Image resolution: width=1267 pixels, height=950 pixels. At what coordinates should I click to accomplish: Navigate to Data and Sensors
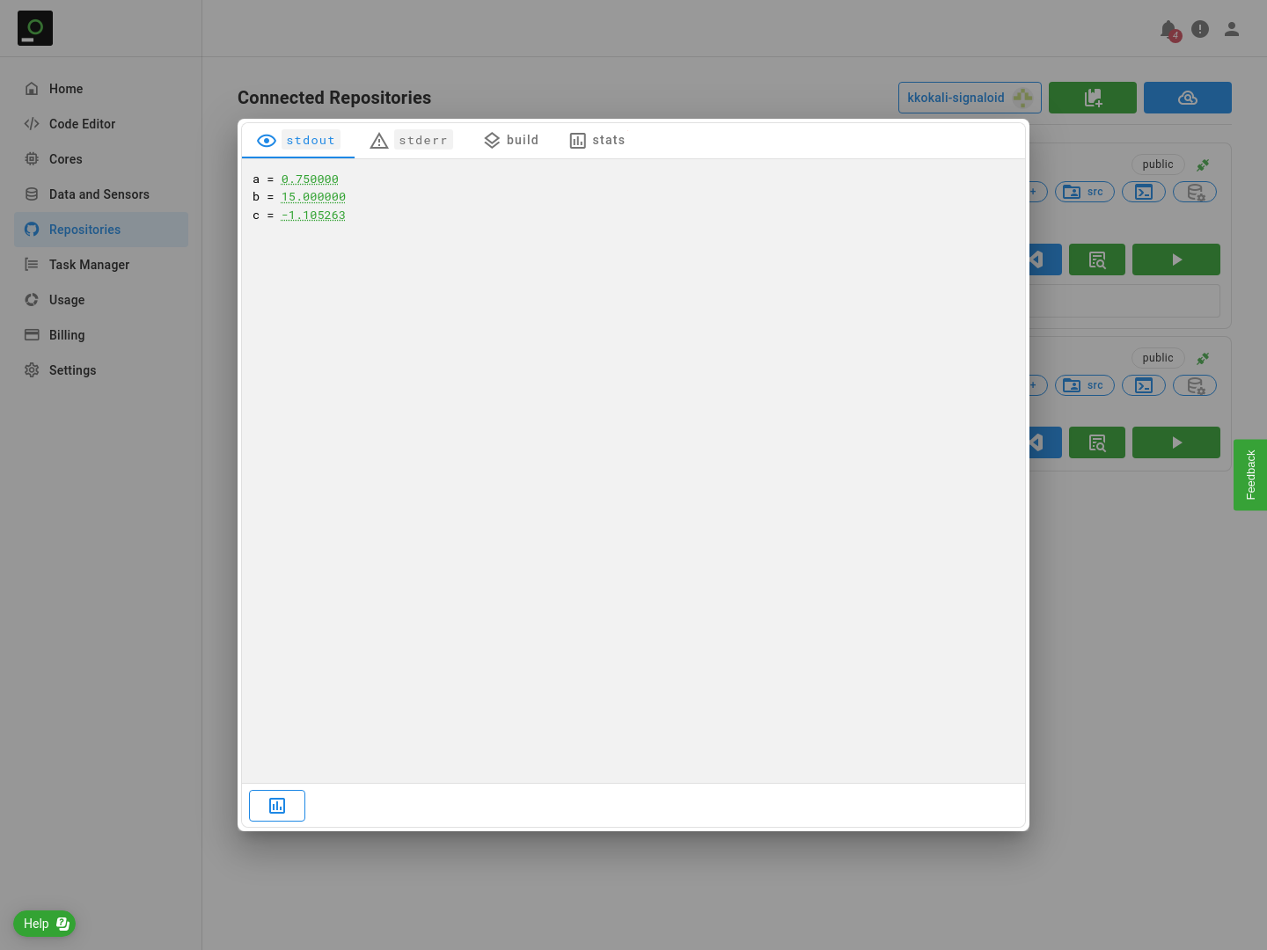tap(99, 194)
